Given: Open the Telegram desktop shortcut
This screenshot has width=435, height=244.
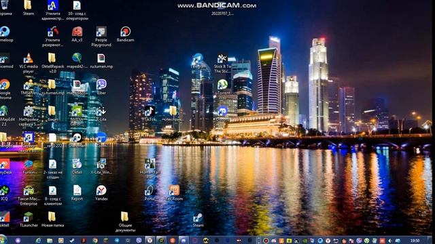Looking at the screenshot, I should 198,61.
